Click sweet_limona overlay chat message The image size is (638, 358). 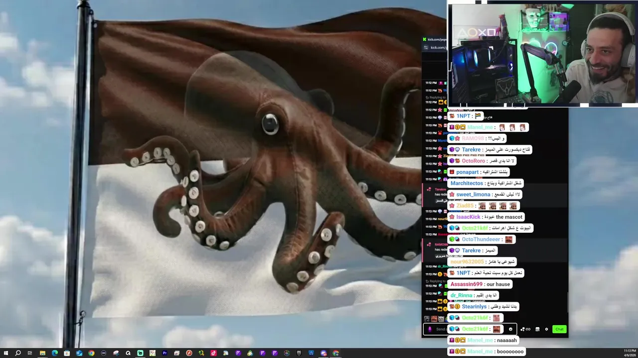[485, 194]
